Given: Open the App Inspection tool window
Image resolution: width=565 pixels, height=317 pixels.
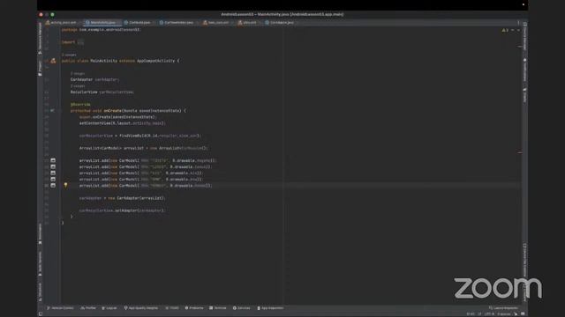Looking at the screenshot, I should [270, 308].
